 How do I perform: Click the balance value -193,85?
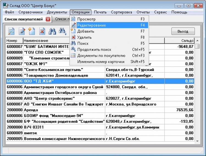pyautogui.click(x=186, y=121)
